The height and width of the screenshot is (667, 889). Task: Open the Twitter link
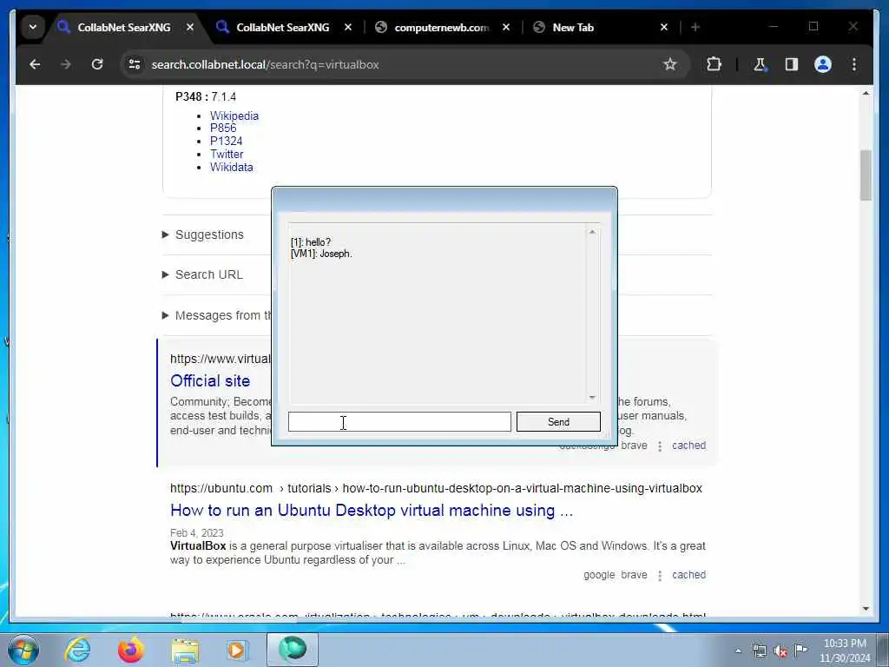coord(227,155)
